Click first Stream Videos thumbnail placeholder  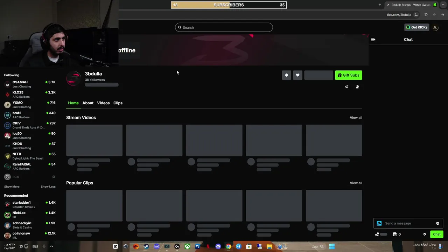click(94, 140)
